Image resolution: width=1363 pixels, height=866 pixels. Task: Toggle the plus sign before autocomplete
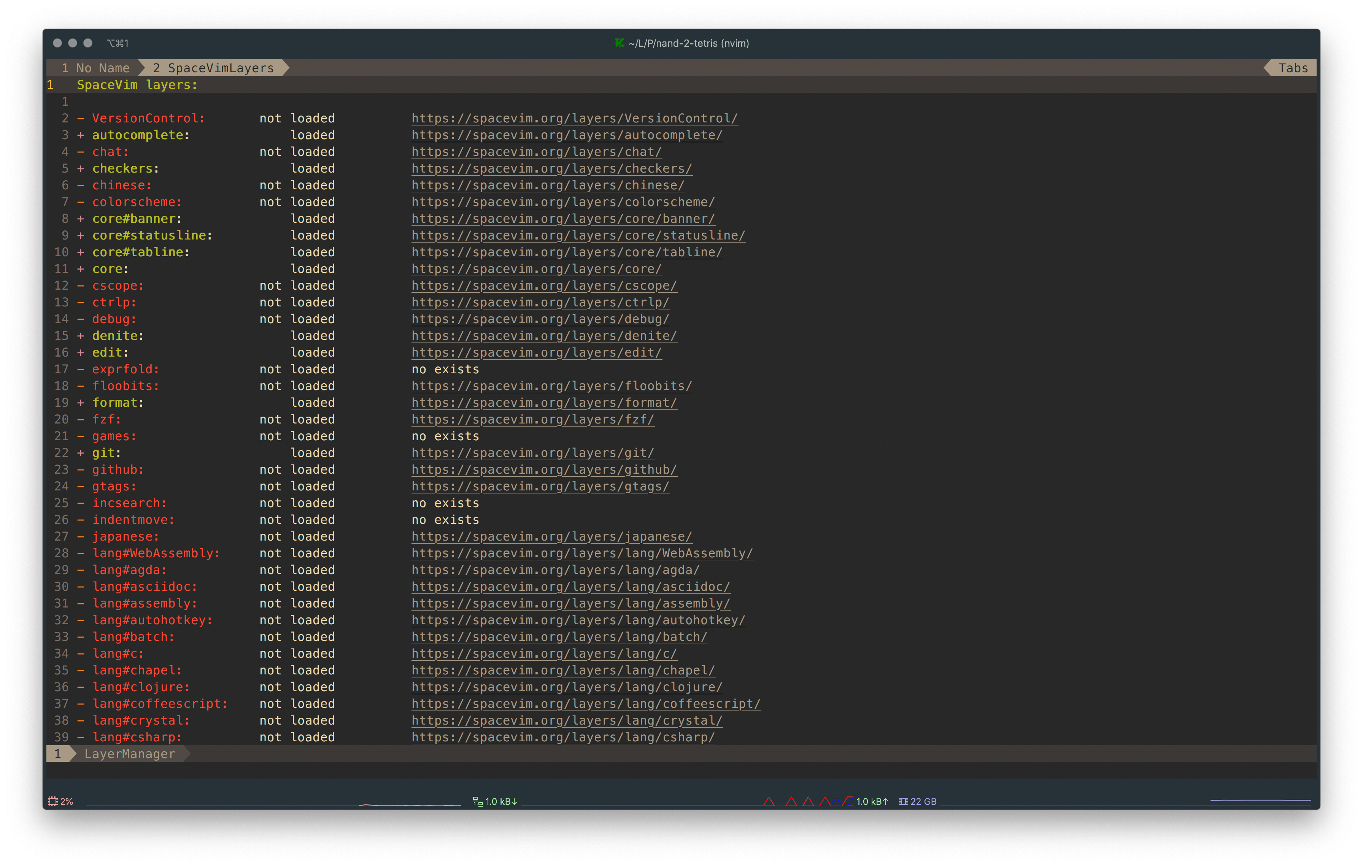point(80,135)
